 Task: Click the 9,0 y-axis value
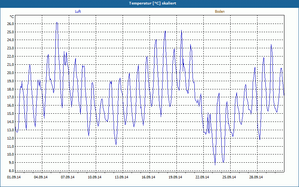pyautogui.click(x=12, y=163)
